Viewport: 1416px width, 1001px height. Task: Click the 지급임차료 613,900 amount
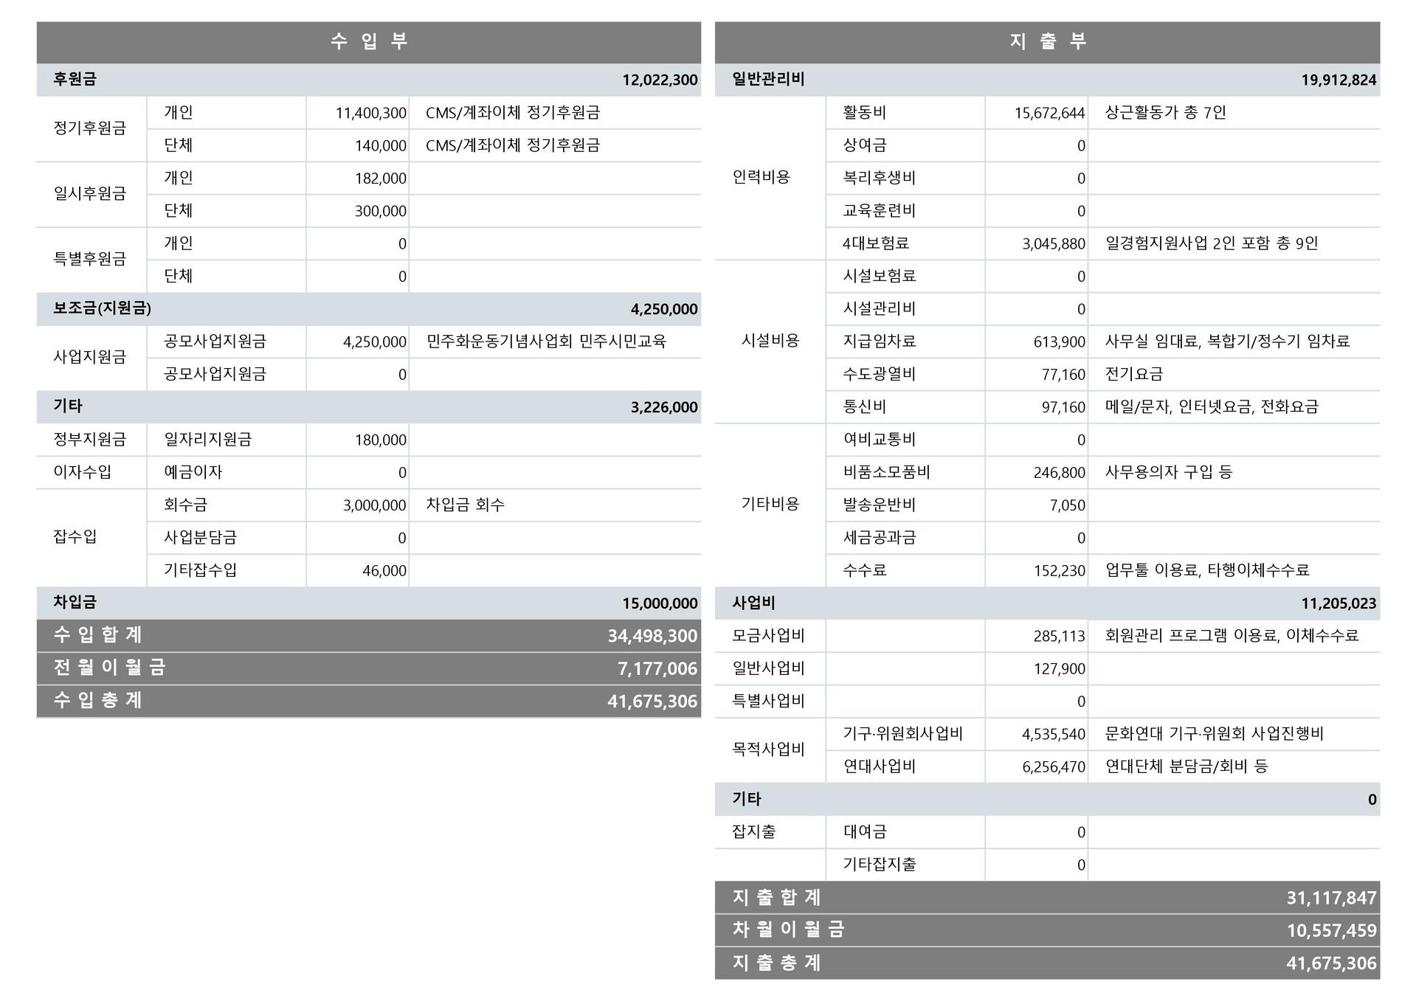pos(1059,342)
